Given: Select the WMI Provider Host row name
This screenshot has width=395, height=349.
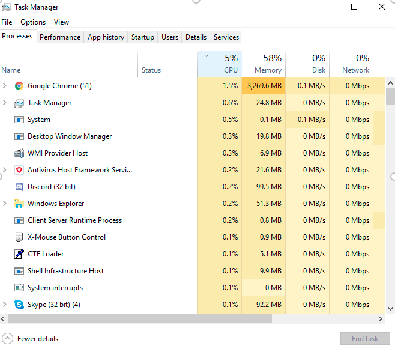Looking at the screenshot, I should pos(58,153).
